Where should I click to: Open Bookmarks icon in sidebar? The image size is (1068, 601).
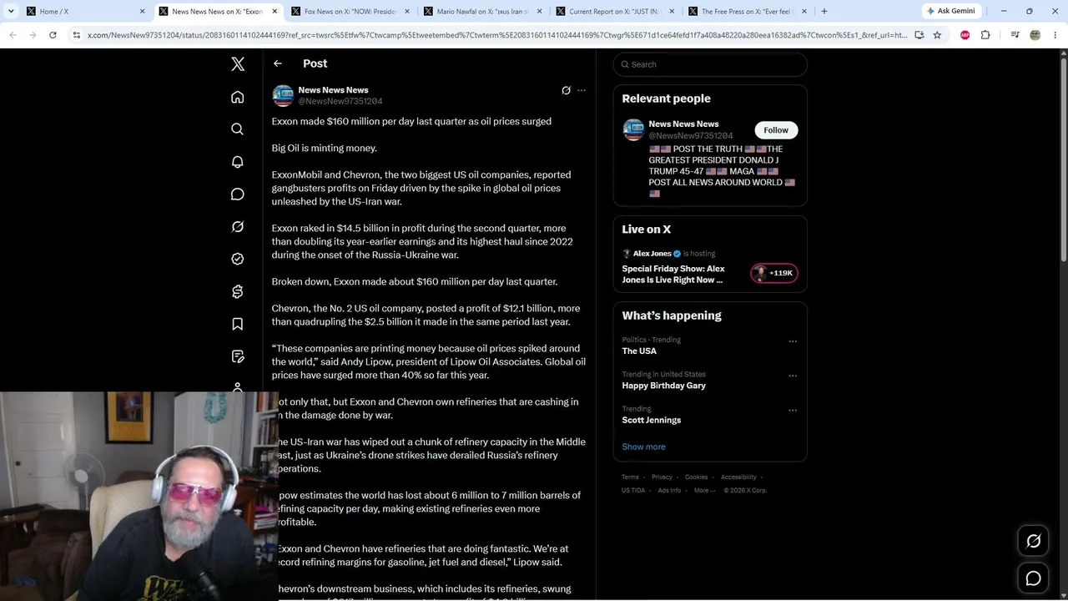[238, 324]
